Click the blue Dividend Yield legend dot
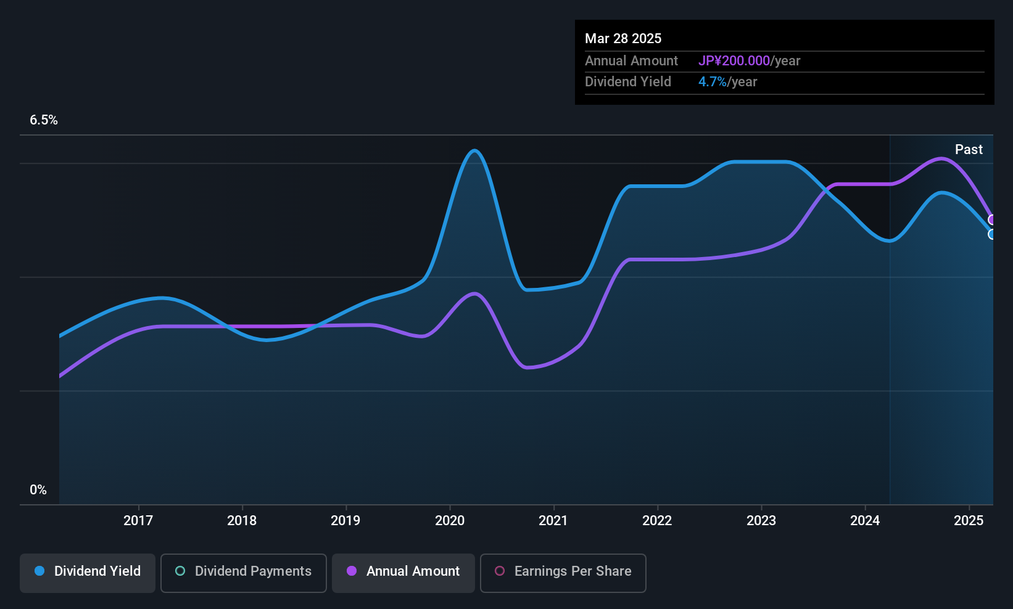Viewport: 1013px width, 609px height. click(x=39, y=571)
